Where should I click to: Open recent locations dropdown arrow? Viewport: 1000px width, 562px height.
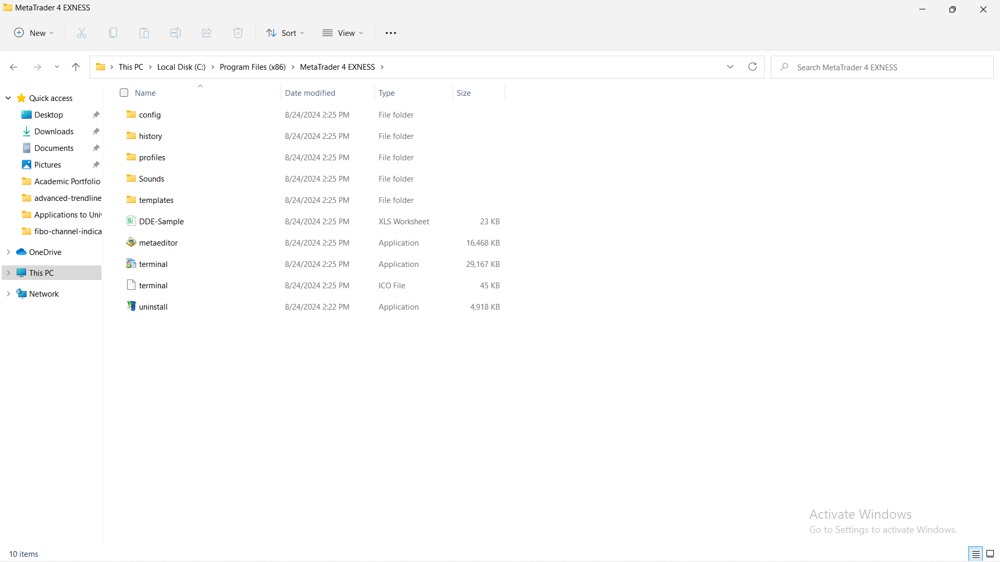57,67
